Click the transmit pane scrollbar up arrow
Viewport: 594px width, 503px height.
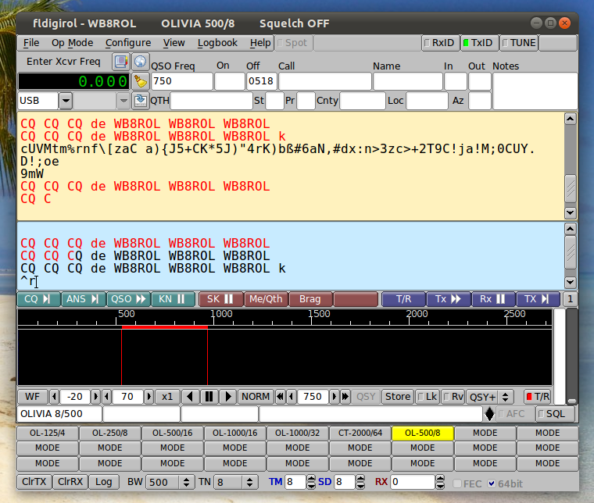point(570,229)
